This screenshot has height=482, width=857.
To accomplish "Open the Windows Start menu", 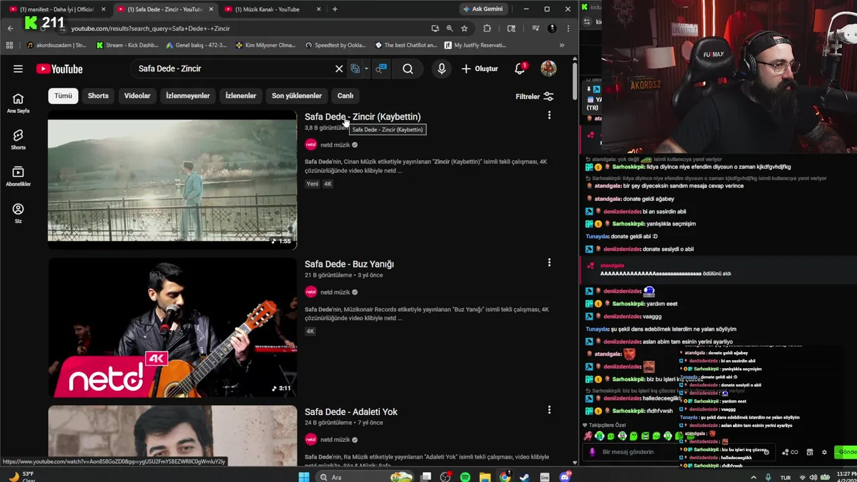I will (x=304, y=477).
